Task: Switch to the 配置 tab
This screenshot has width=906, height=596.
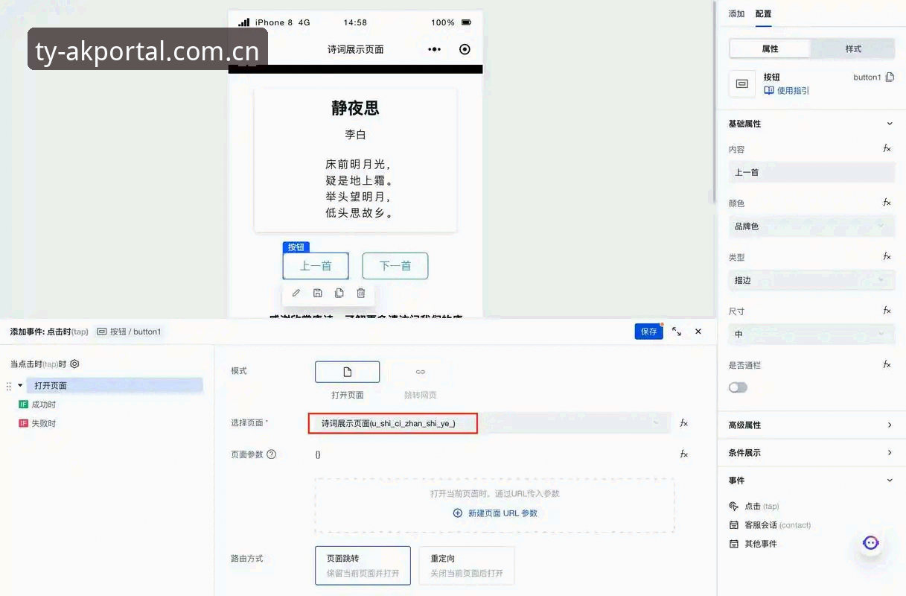Action: tap(763, 13)
